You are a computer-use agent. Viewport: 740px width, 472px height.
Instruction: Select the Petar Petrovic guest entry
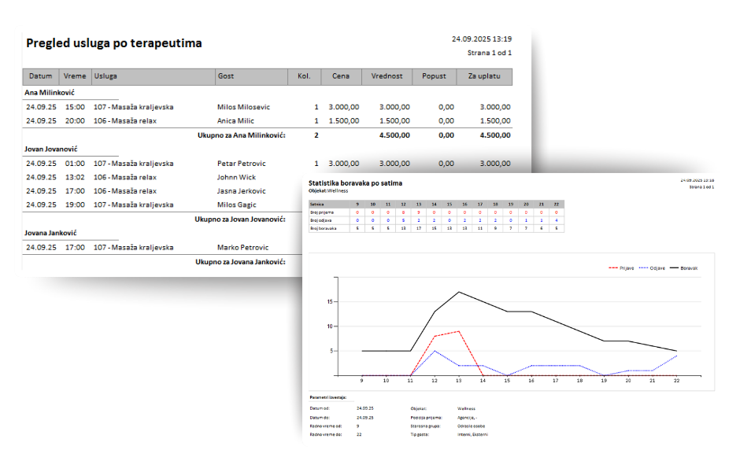pos(241,164)
